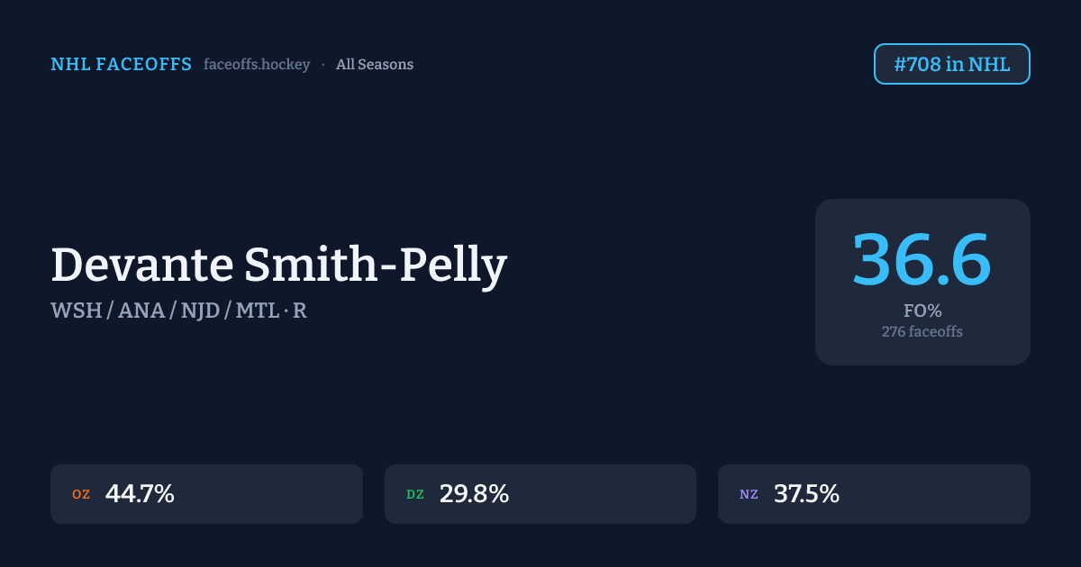
Task: Click the Devante Smith-Pelly player name
Action: click(x=279, y=265)
